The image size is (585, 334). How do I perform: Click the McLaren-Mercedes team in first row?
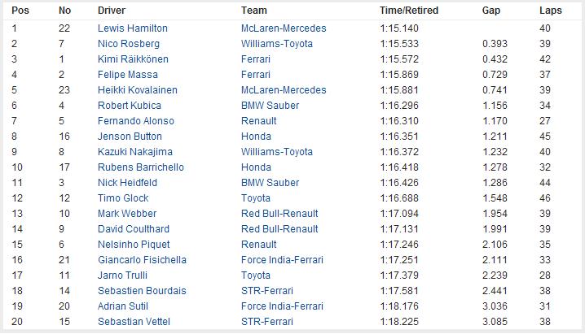284,28
